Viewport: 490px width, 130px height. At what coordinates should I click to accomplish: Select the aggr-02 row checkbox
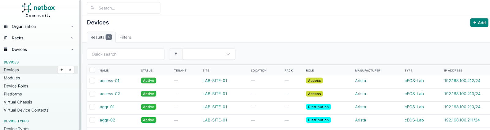point(92,120)
